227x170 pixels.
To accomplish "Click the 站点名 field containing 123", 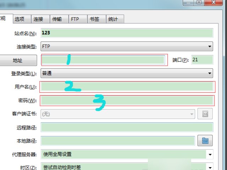I will pyautogui.click(x=127, y=33).
